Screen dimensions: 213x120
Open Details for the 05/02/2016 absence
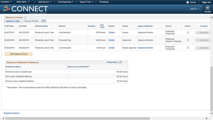[x=111, y=48]
